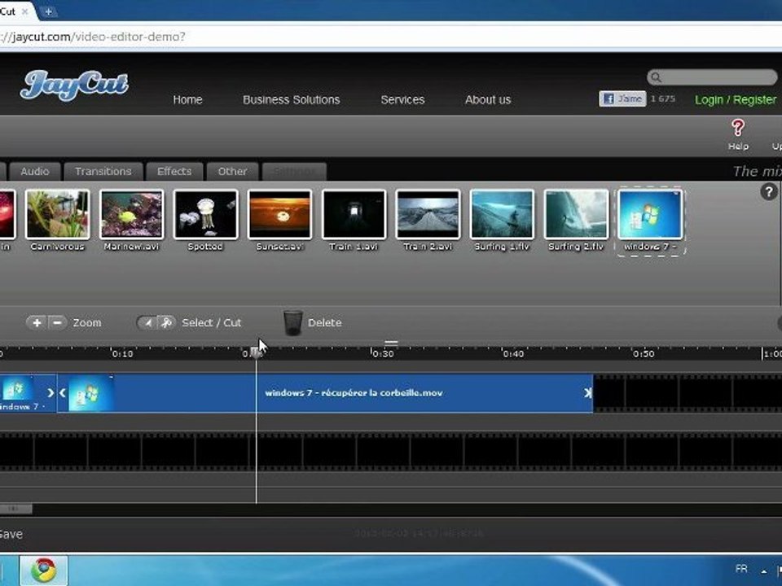Click the JayCut logo
The image size is (782, 586).
tap(74, 85)
